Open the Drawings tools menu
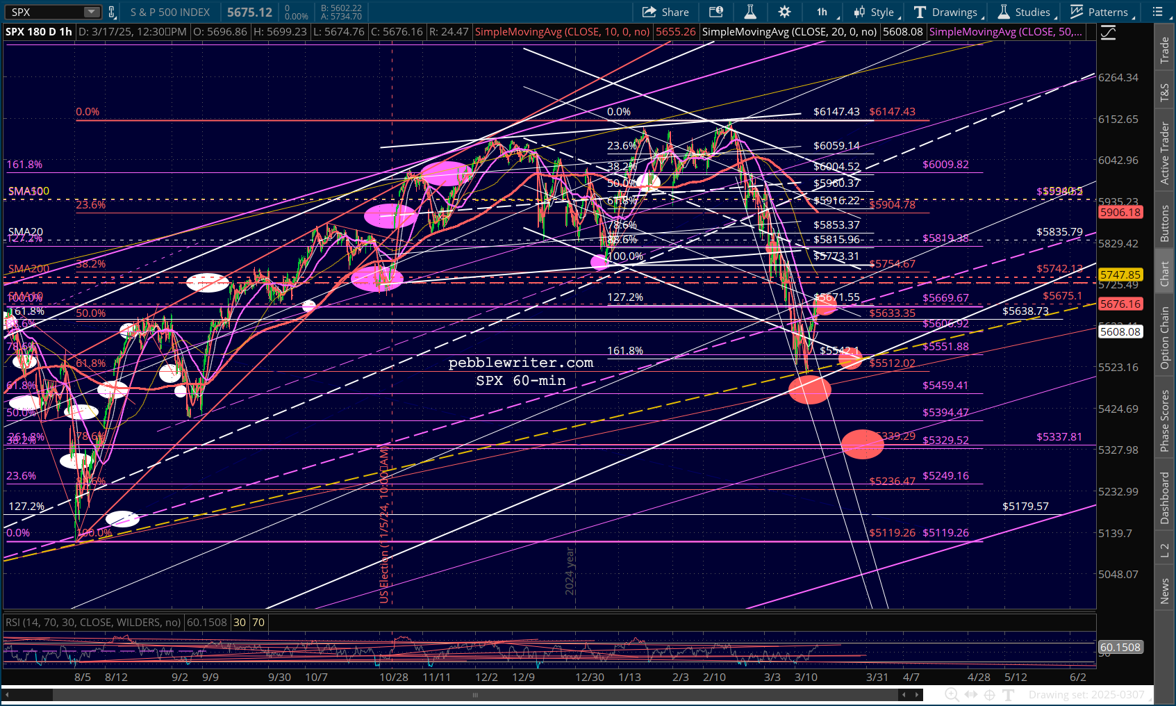 [x=947, y=12]
